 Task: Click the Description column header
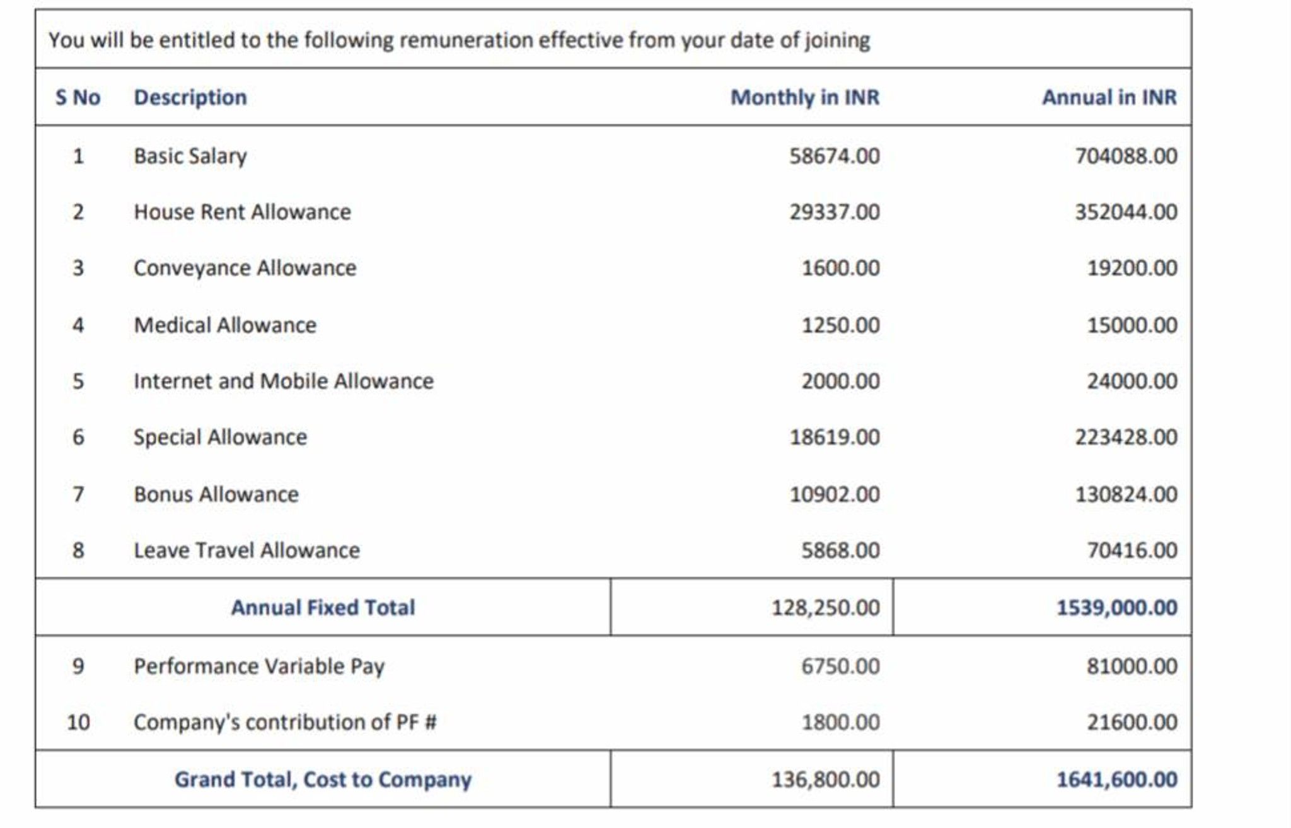(x=190, y=97)
